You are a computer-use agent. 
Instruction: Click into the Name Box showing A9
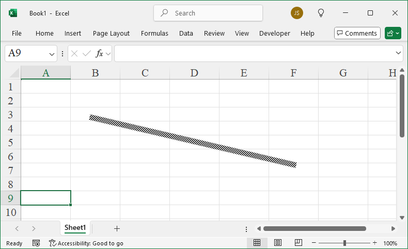[x=26, y=53]
